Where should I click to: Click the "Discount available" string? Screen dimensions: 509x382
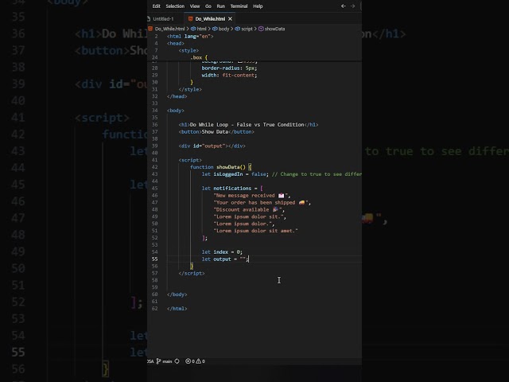point(247,210)
